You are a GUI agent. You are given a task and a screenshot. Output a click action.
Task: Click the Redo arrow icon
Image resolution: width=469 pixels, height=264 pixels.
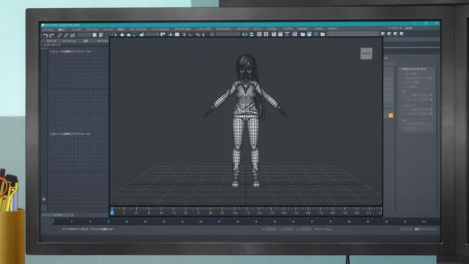52,36
